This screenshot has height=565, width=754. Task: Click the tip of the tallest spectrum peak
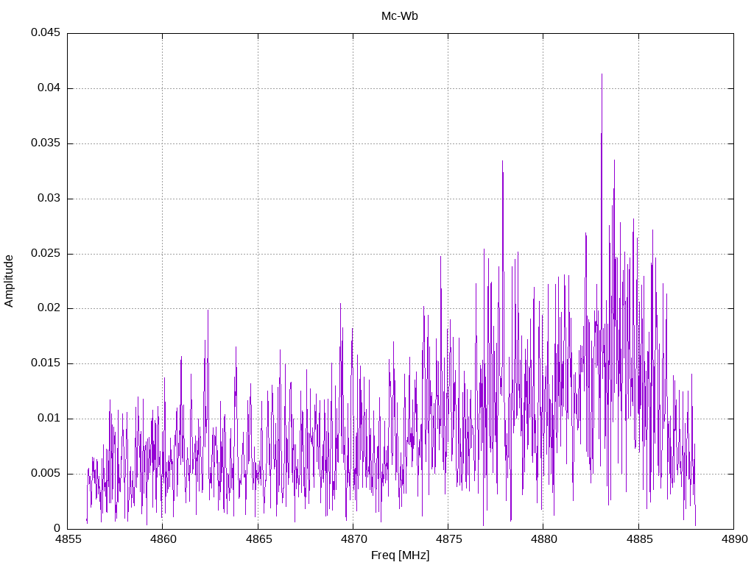(x=602, y=74)
